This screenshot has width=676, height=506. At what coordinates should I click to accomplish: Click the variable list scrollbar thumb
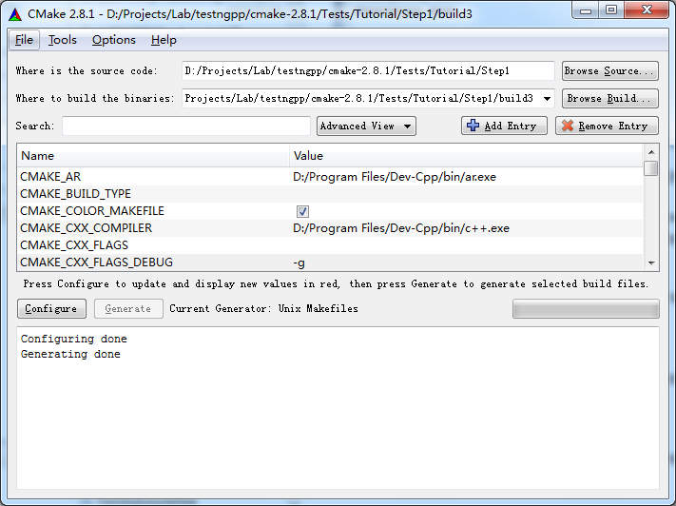651,168
